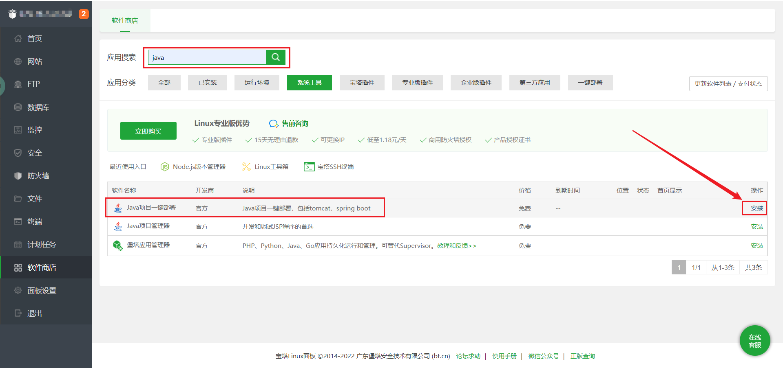Click the 售前咨询 link text
This screenshot has width=783, height=368.
click(295, 123)
